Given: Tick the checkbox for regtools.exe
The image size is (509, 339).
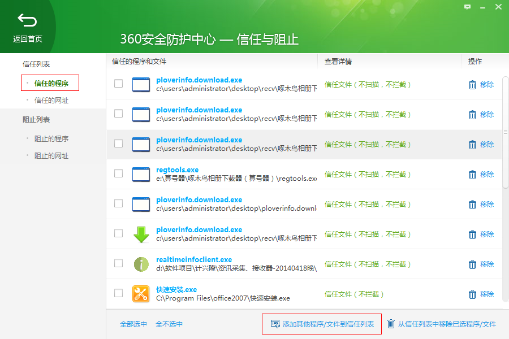Looking at the screenshot, I should point(119,173).
